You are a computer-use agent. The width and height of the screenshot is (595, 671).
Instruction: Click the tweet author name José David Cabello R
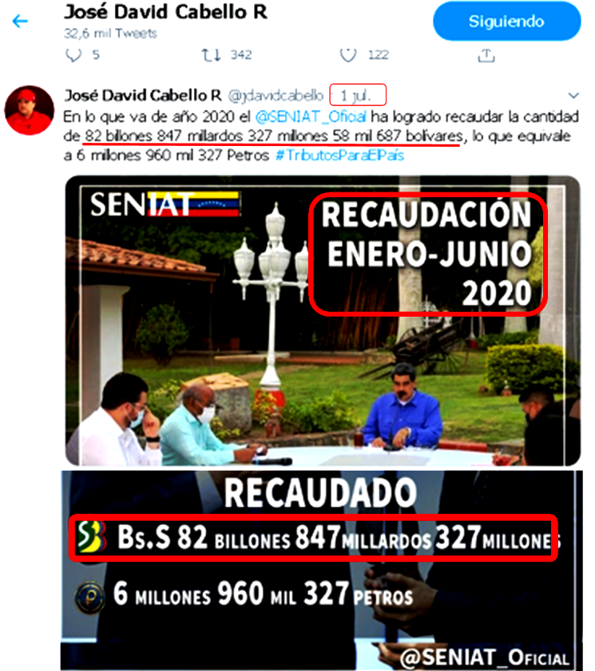click(143, 95)
